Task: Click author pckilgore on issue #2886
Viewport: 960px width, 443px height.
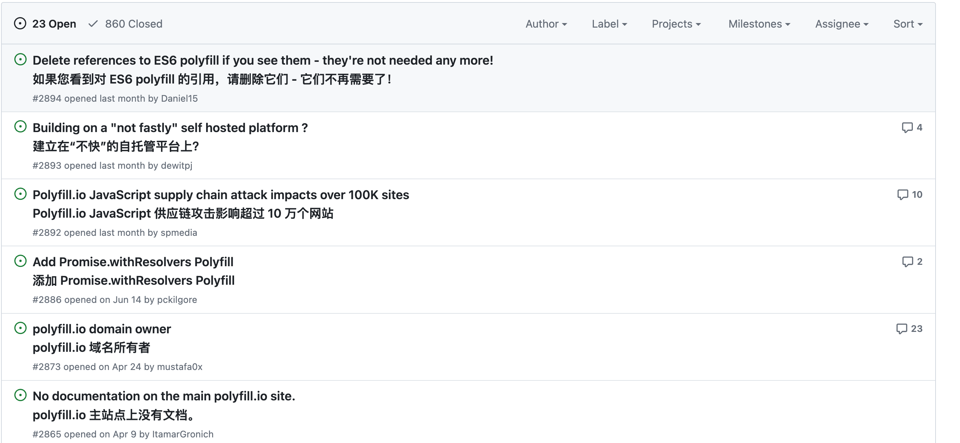Action: click(x=177, y=299)
